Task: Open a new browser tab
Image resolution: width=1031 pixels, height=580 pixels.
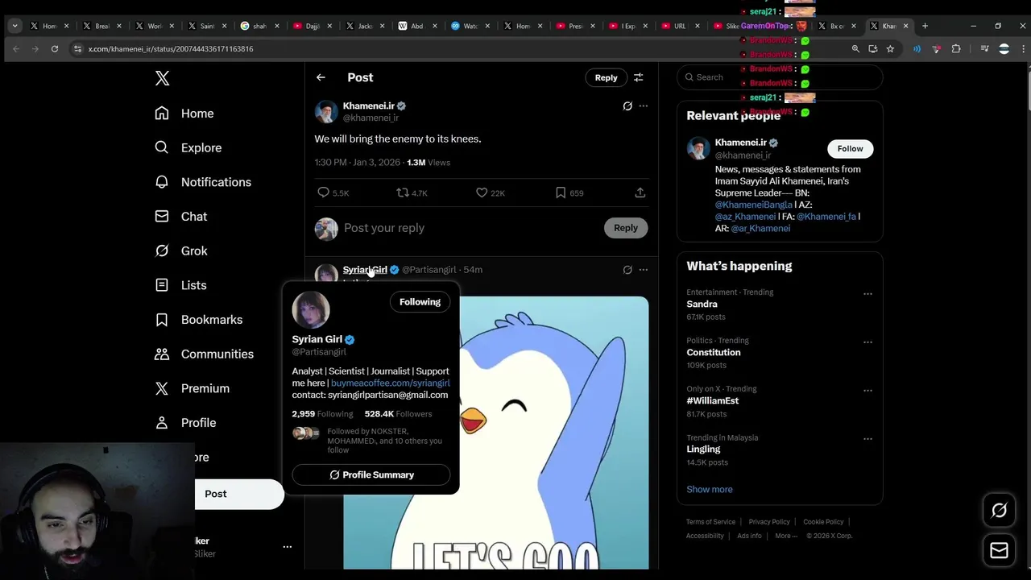Action: pyautogui.click(x=925, y=26)
